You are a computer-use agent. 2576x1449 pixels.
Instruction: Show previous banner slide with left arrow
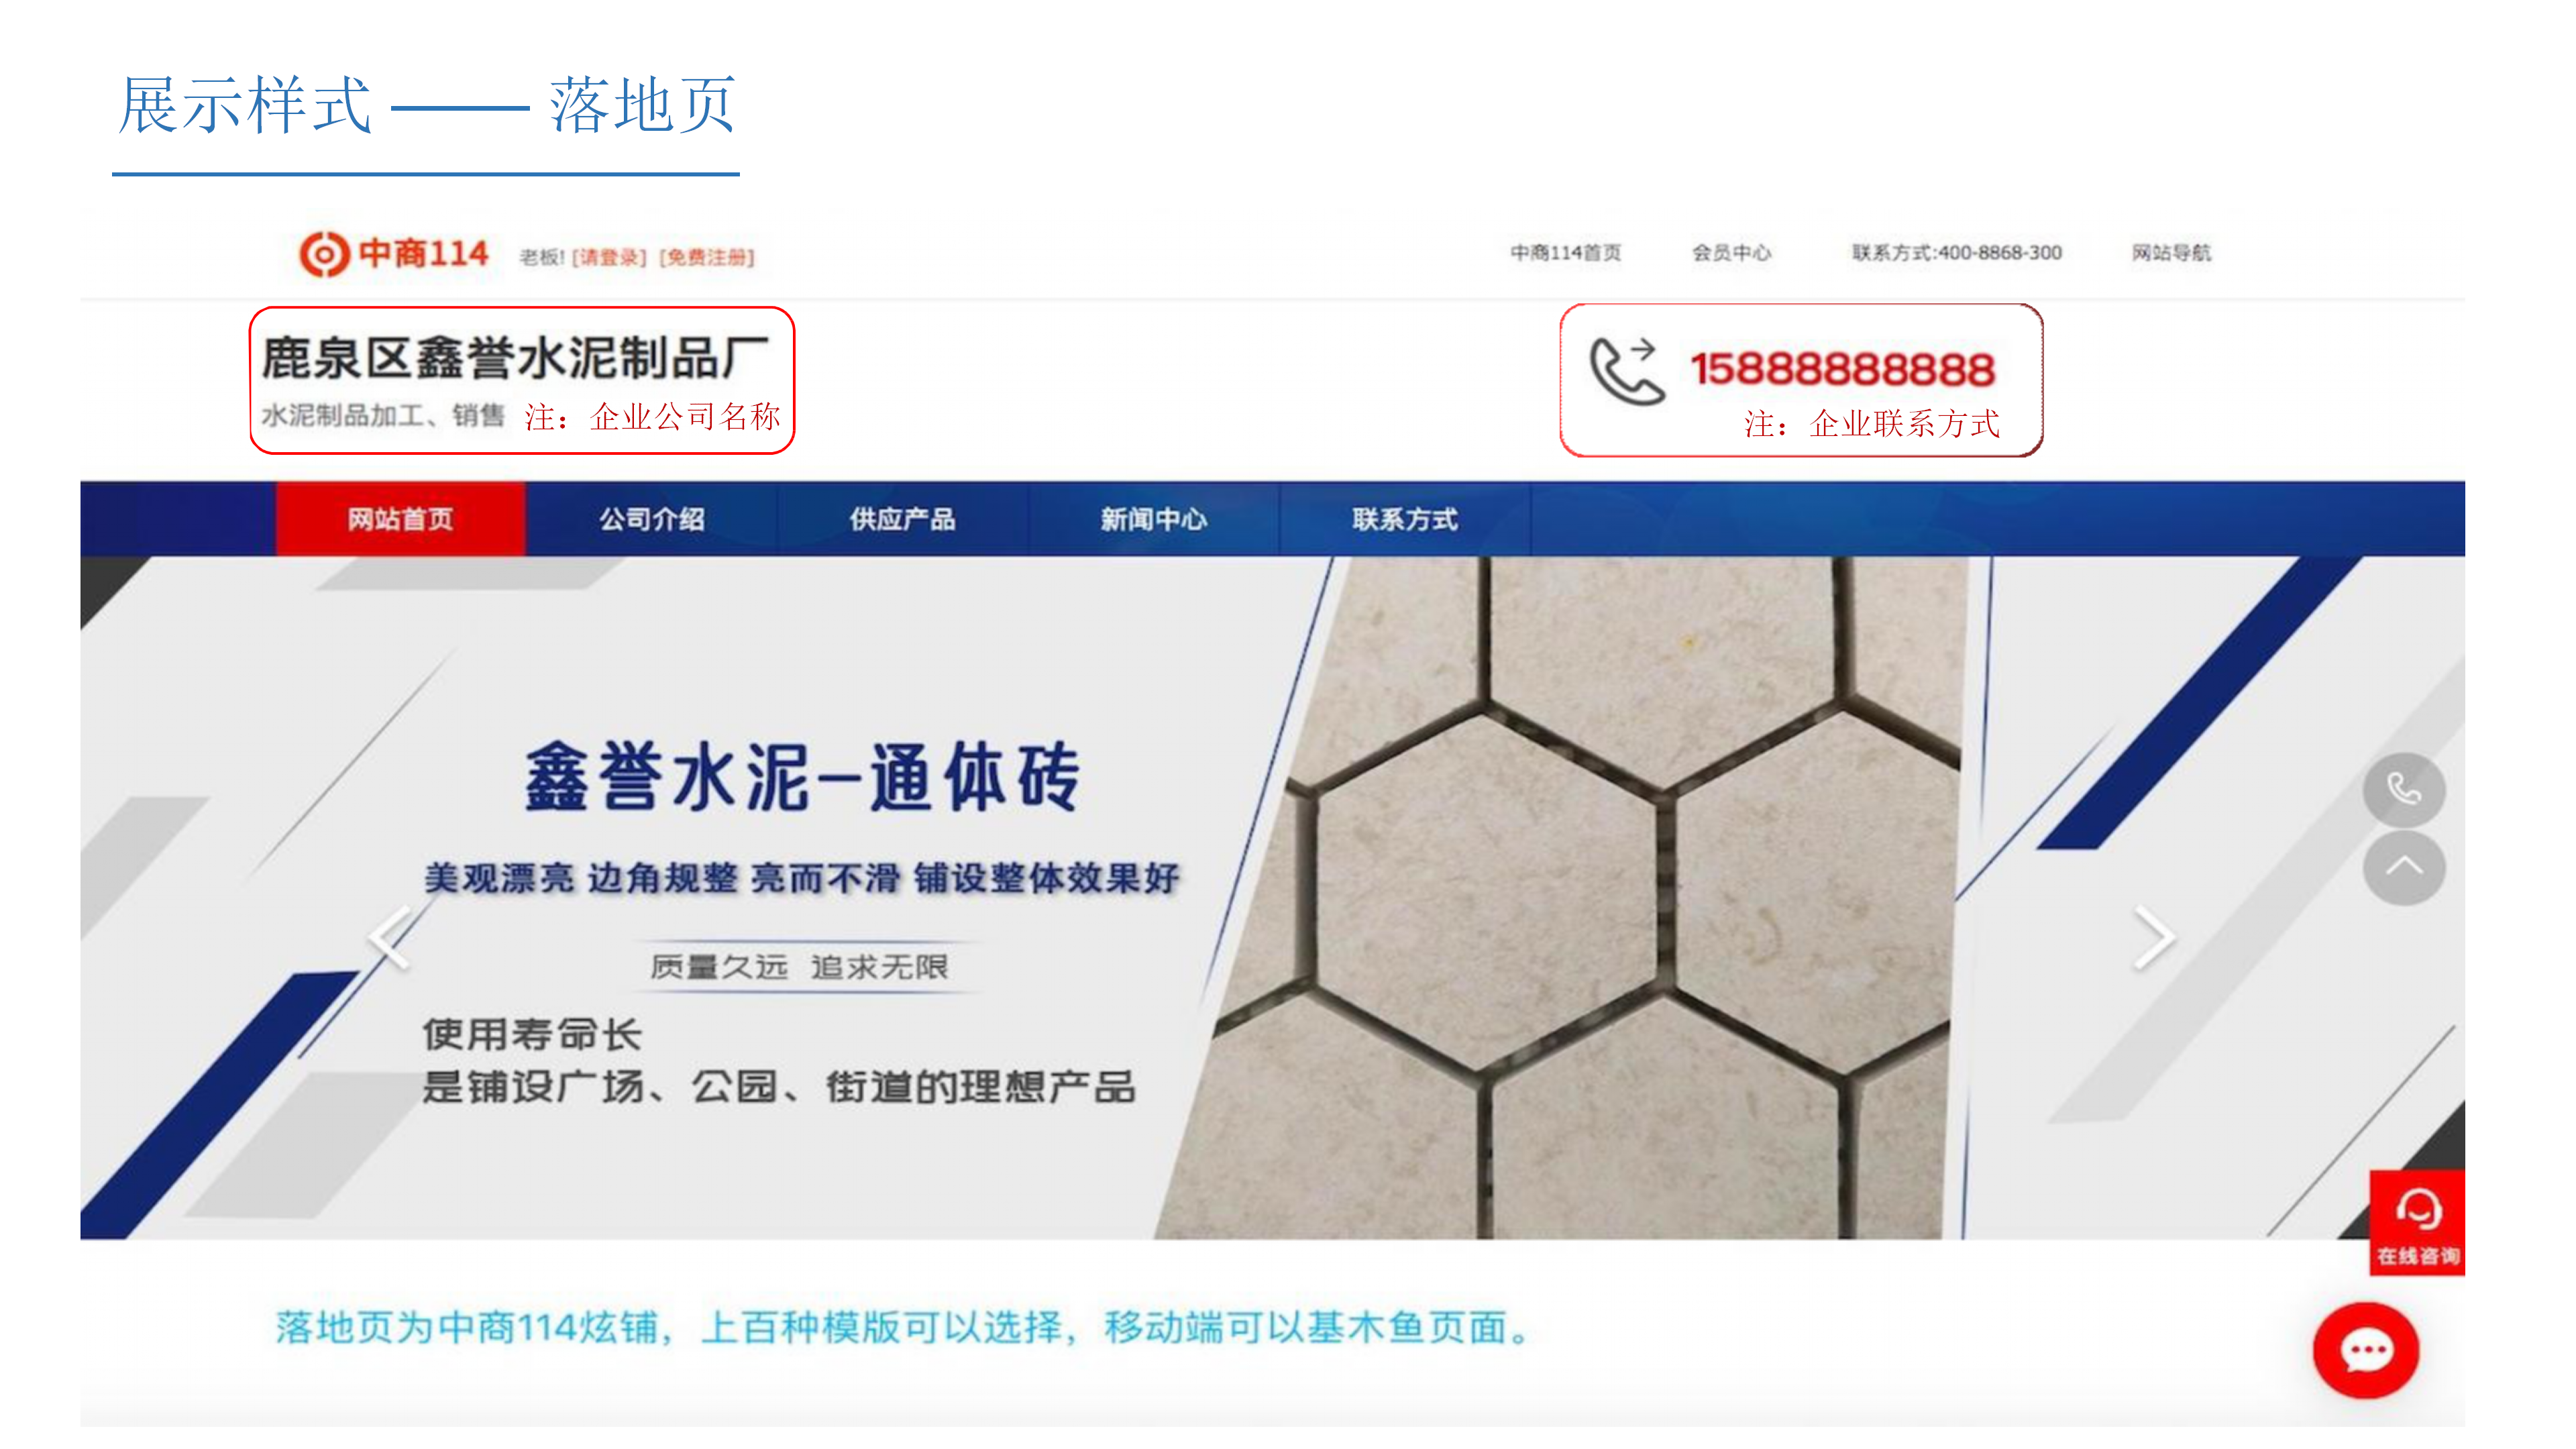click(x=390, y=938)
